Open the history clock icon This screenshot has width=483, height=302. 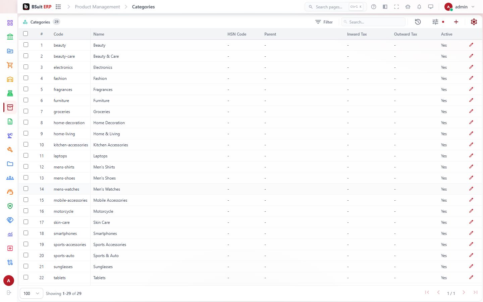coord(418,22)
